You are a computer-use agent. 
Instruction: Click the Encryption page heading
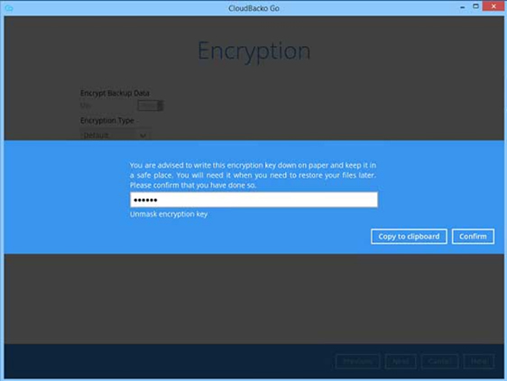coord(254,51)
